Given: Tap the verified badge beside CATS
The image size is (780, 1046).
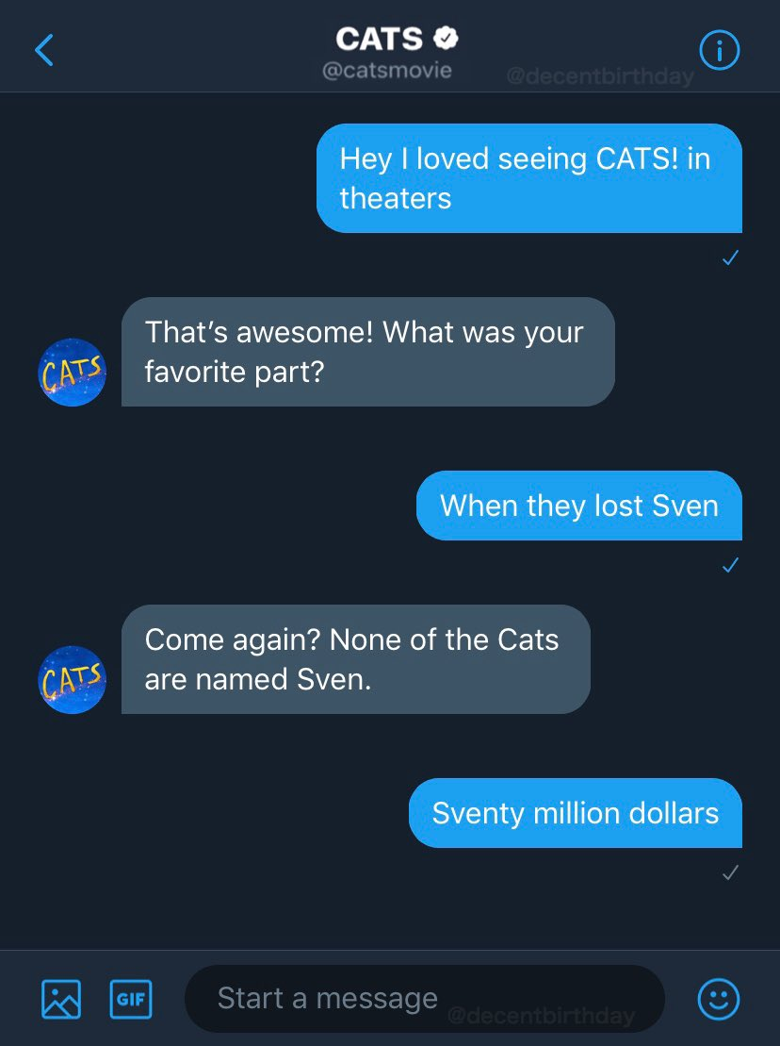Looking at the screenshot, I should click(445, 39).
